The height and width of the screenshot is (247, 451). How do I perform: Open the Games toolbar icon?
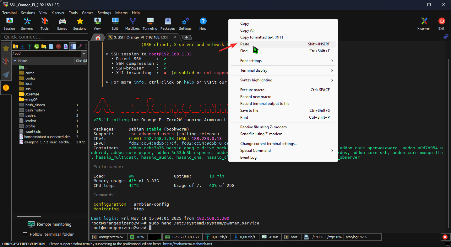click(x=62, y=24)
